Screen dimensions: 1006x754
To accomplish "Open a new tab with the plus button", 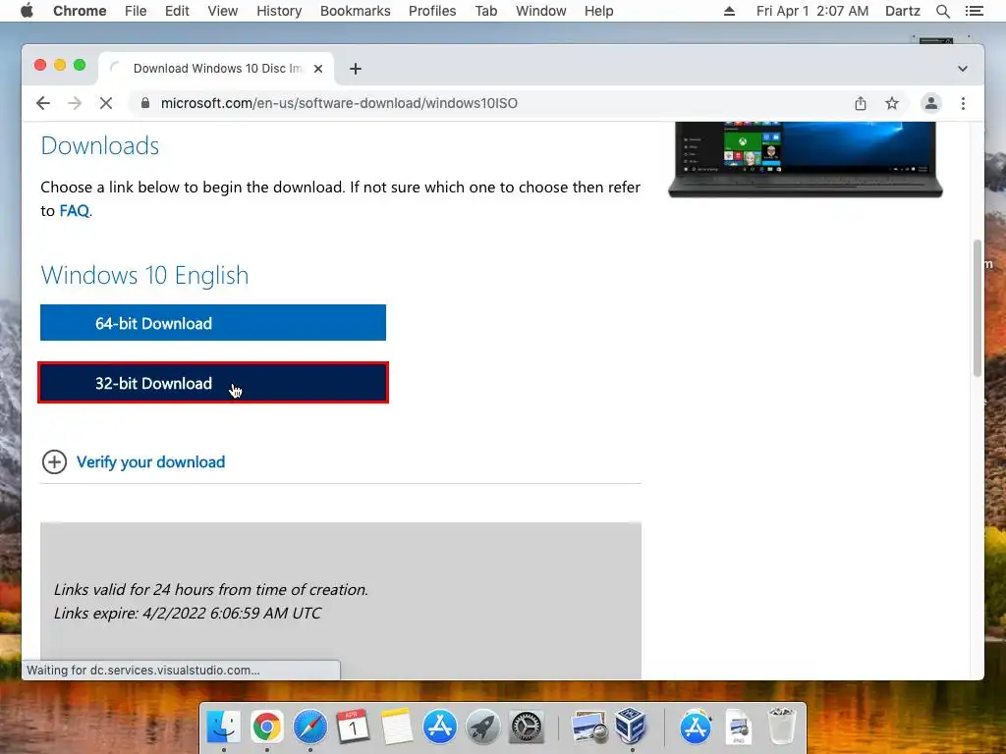I will tap(356, 69).
